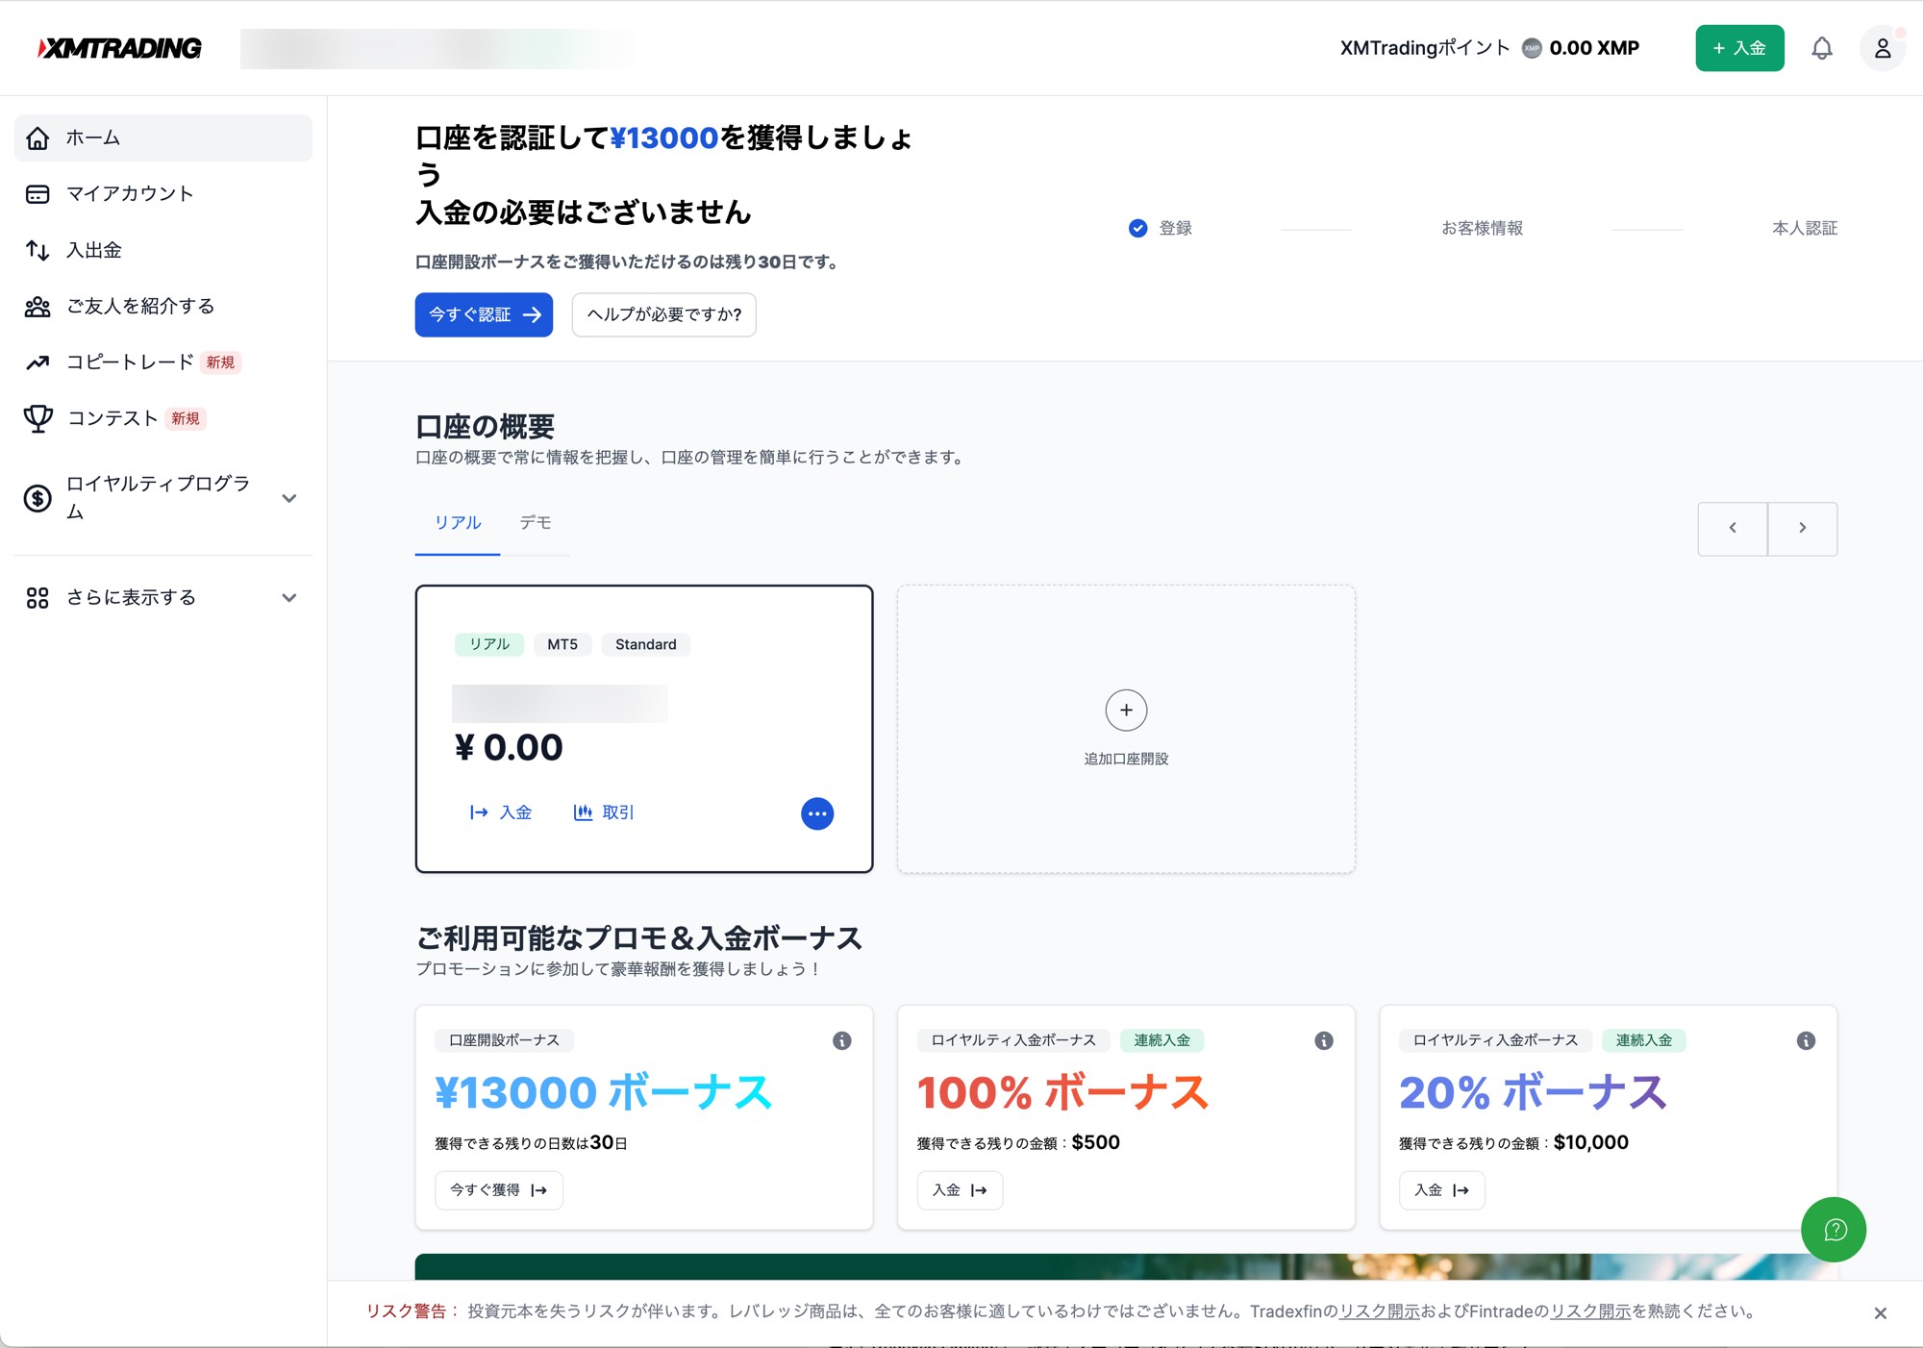Click the 0.00 XMP points value
The height and width of the screenshot is (1348, 1923).
[x=1594, y=48]
